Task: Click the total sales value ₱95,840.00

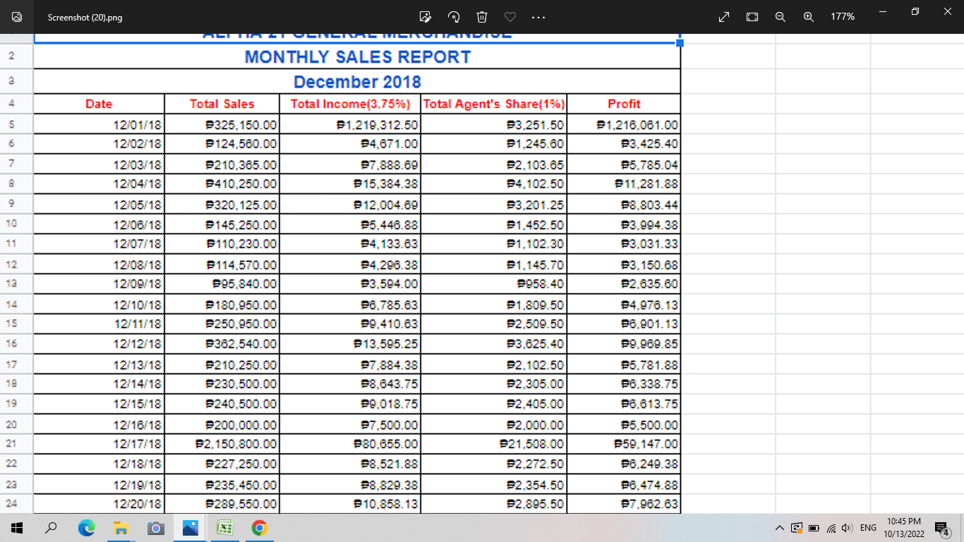Action: click(244, 284)
